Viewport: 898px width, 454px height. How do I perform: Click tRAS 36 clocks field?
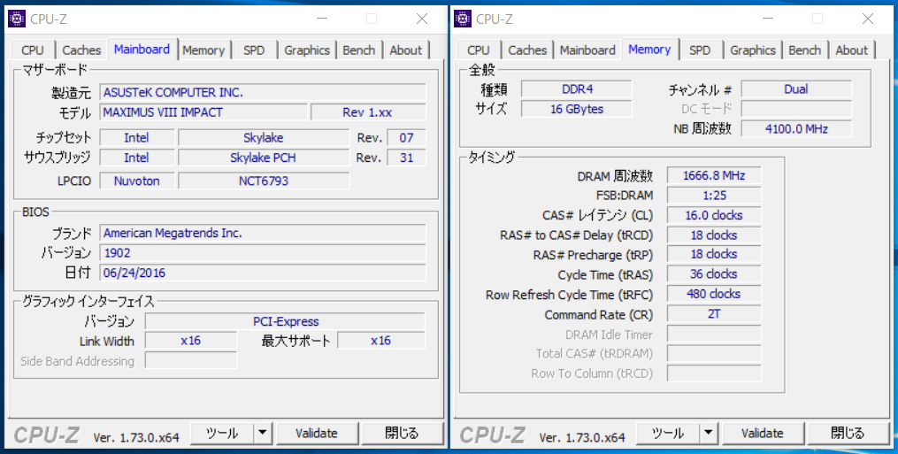[714, 274]
